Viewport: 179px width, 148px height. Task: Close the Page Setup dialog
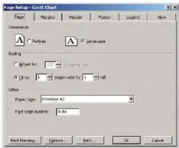click(175, 7)
